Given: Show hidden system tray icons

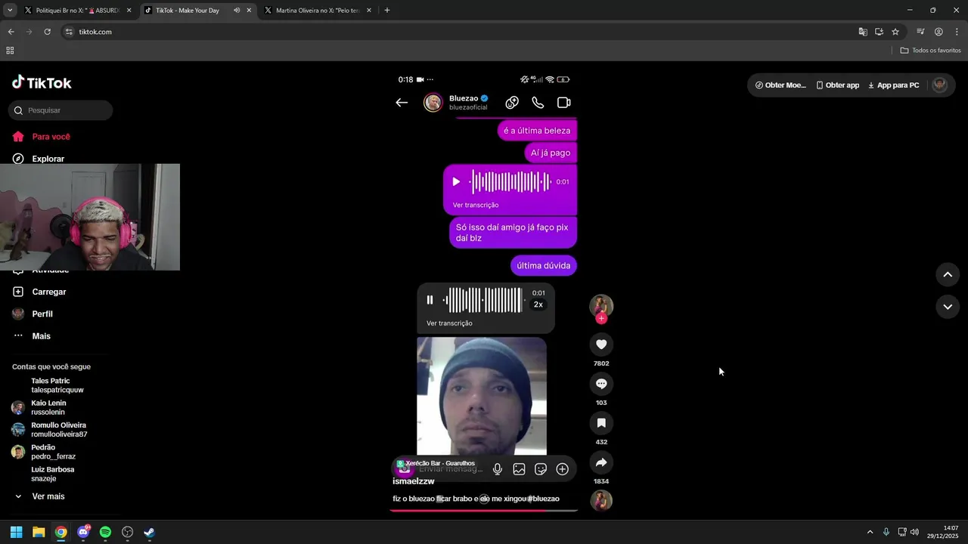Looking at the screenshot, I should coord(870,532).
